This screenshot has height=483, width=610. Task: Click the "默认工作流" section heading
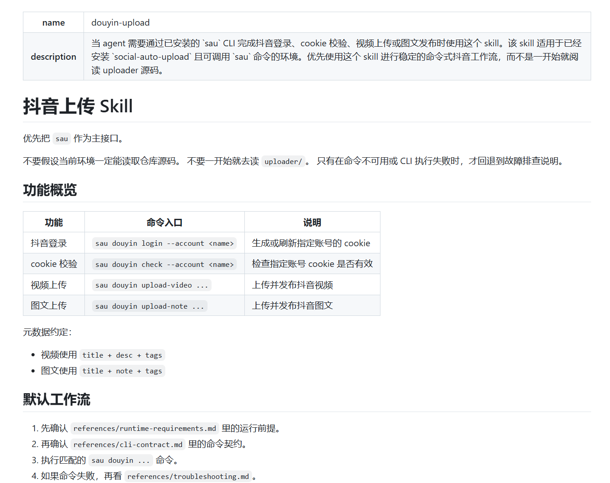pyautogui.click(x=57, y=399)
